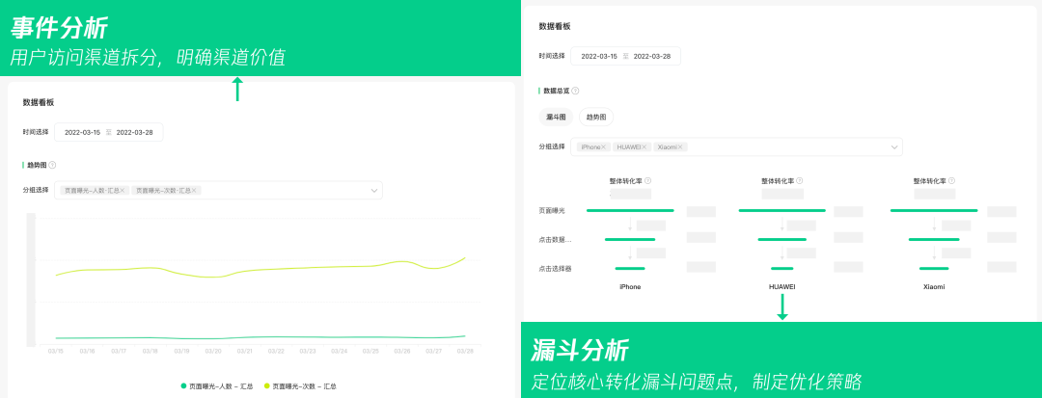
Task: Expand the 分组选择 dropdown with device tags
Action: coord(893,147)
